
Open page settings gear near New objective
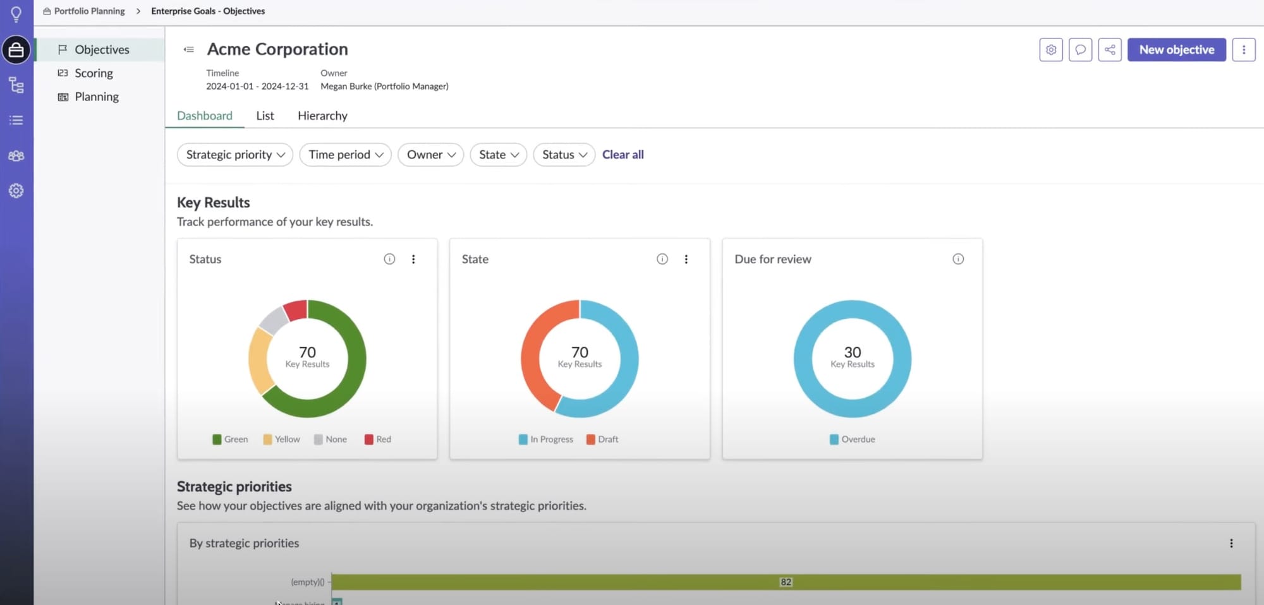(x=1051, y=50)
